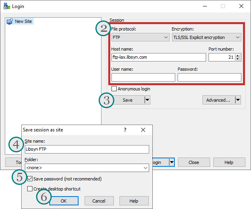Click the Advanced... button
This screenshot has height=209, width=251.
pos(219,100)
